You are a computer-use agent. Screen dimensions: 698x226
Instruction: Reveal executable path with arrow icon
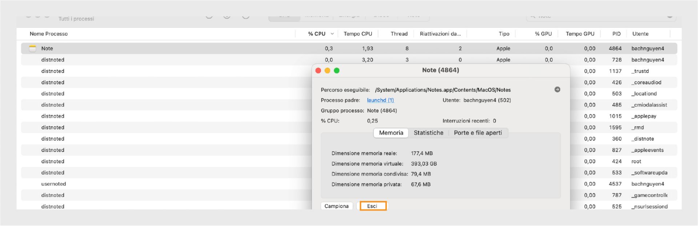[x=557, y=89]
